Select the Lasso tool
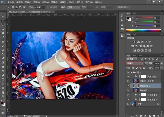This screenshot has height=117, width=164. 3,24
